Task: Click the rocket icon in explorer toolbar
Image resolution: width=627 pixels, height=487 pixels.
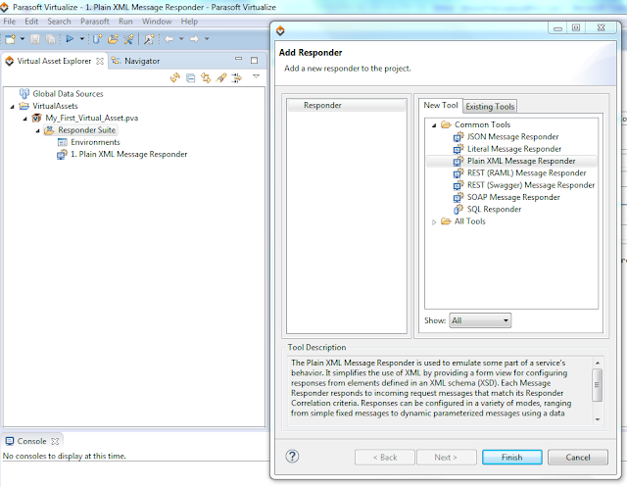Action: pyautogui.click(x=221, y=77)
